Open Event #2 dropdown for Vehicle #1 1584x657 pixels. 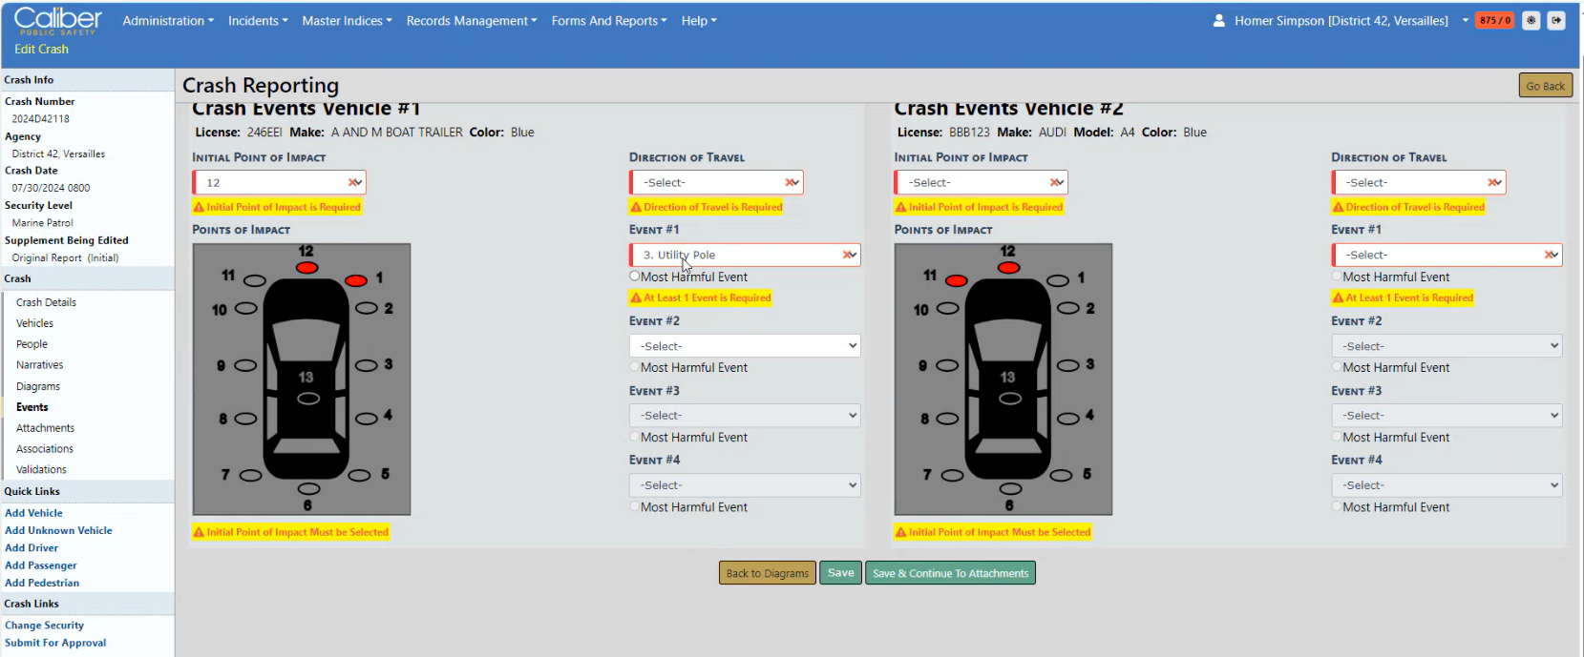tap(744, 346)
